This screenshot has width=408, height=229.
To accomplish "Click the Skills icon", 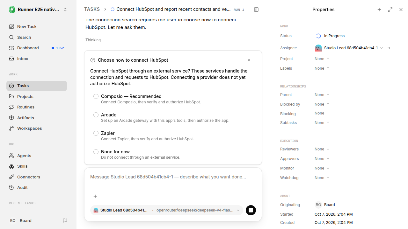I will pos(11,166).
